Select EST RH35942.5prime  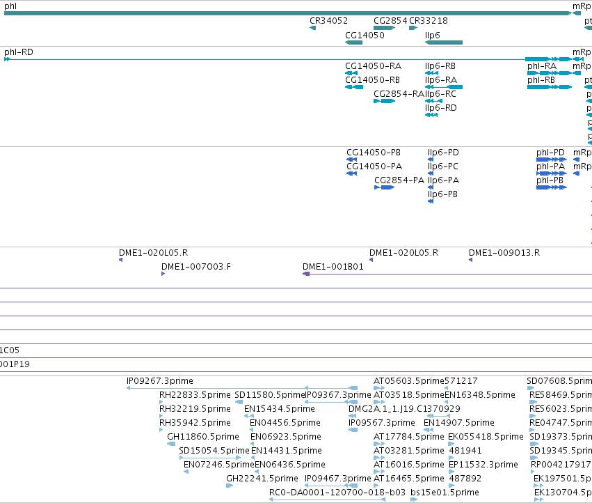click(x=195, y=423)
